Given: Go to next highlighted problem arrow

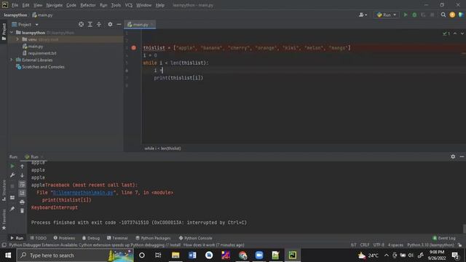Looking at the screenshot, I should pyautogui.click(x=462, y=33).
